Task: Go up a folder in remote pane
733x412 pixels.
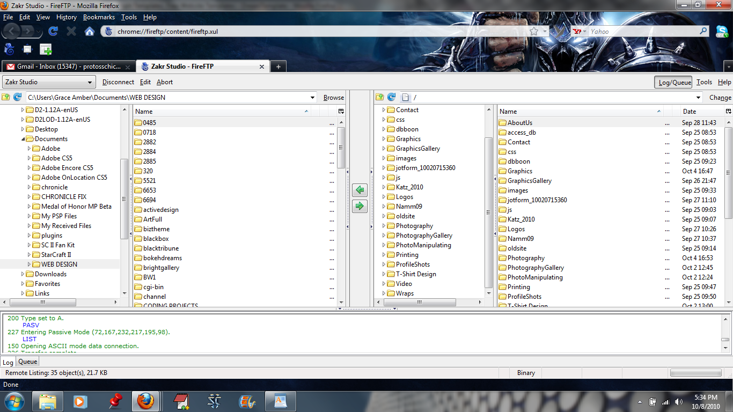Action: click(380, 97)
